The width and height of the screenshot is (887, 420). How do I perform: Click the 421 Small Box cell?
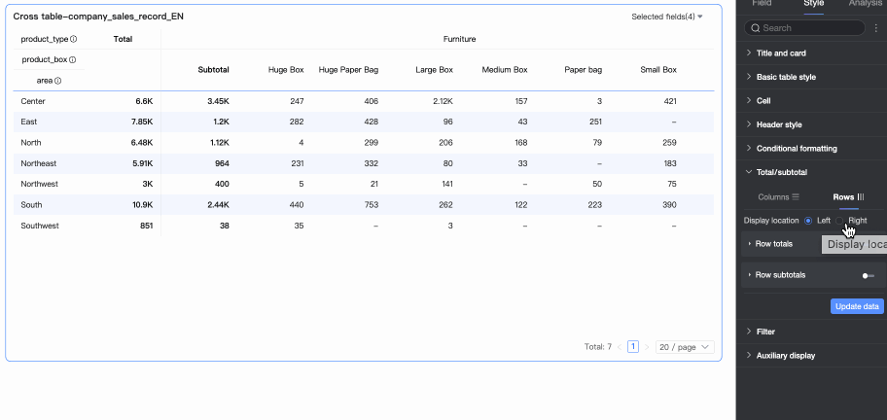[x=670, y=101]
